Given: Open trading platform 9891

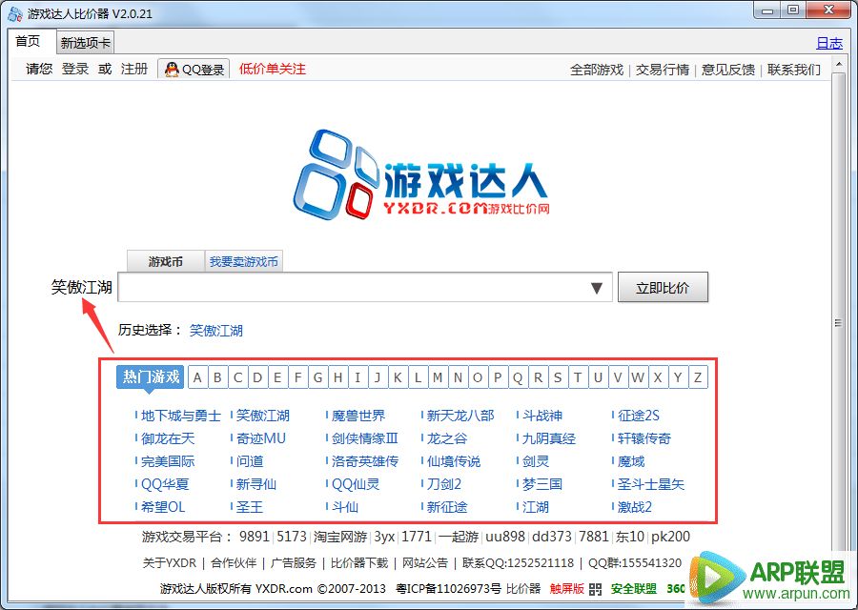Looking at the screenshot, I should [254, 537].
